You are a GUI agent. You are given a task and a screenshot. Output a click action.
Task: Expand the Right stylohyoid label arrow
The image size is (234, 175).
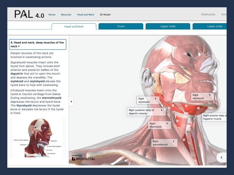pos(155,99)
